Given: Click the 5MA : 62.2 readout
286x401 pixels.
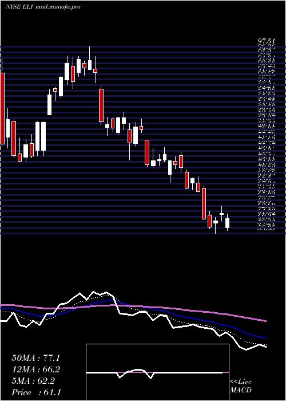Looking at the screenshot, I should pos(33,381).
